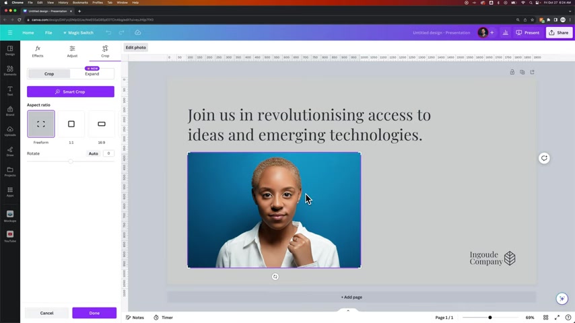Image resolution: width=575 pixels, height=323 pixels.
Task: Open the Canva Assistant sparkle button
Action: coord(562,298)
